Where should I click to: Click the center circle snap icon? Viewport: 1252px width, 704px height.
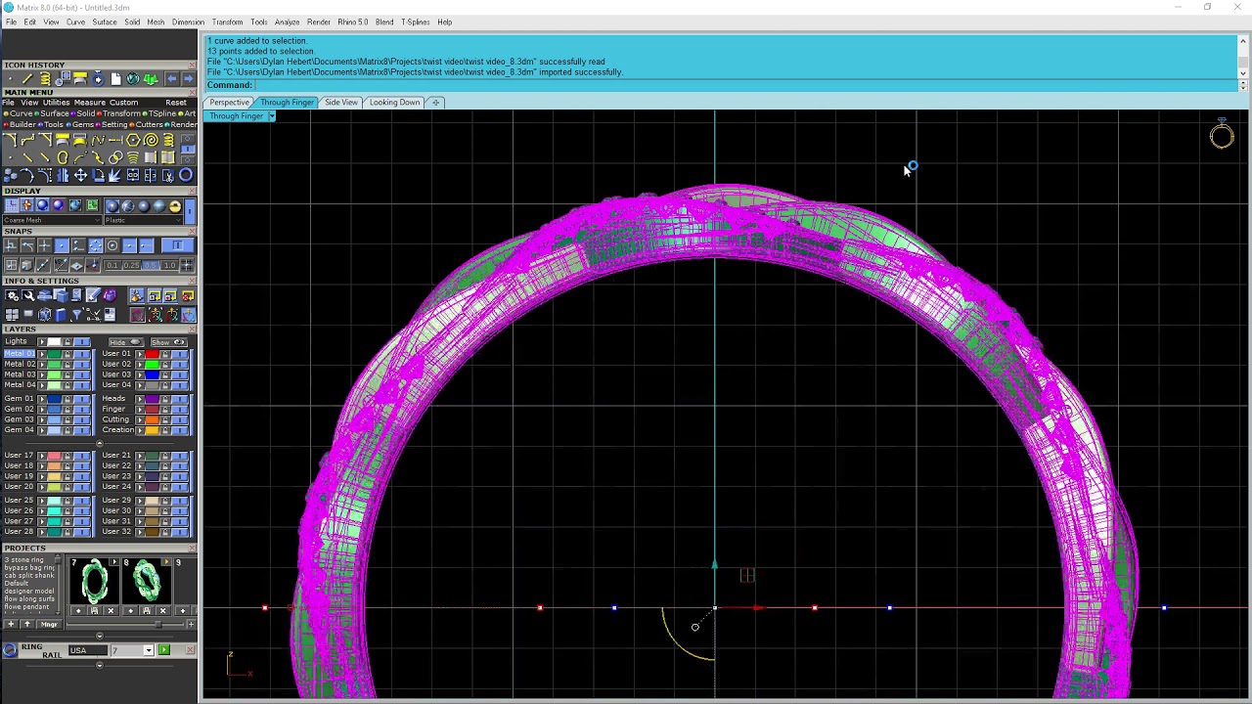click(x=112, y=245)
